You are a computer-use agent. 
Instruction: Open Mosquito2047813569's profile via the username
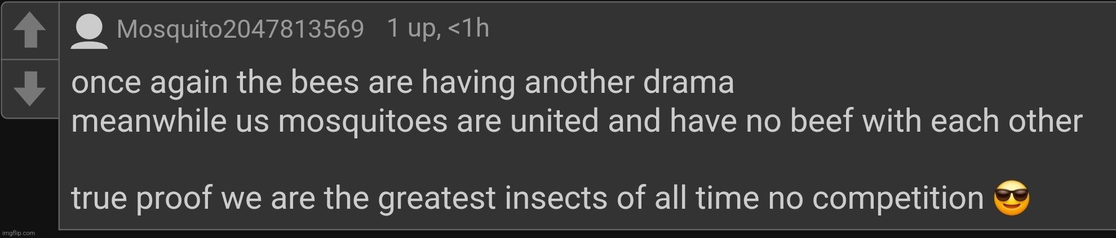pyautogui.click(x=240, y=29)
